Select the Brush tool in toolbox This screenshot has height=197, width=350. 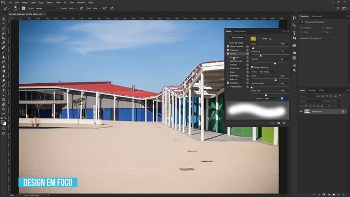coord(3,53)
